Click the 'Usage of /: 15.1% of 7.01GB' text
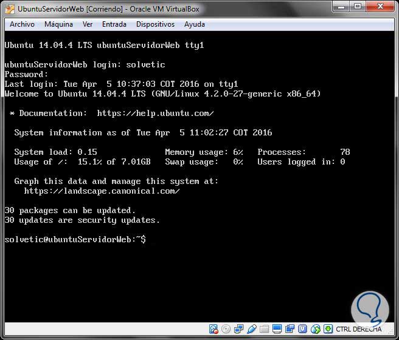This screenshot has height=340, width=399. point(83,161)
